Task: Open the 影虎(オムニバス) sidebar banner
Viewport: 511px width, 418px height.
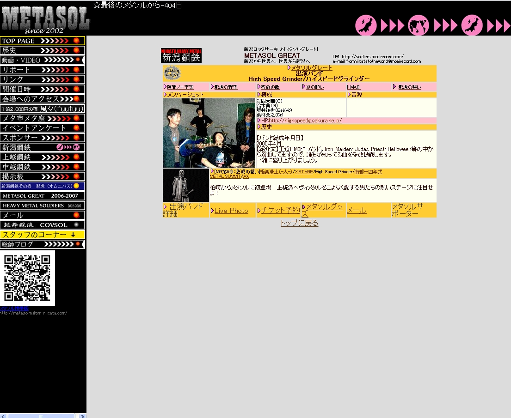Action: tap(43, 186)
